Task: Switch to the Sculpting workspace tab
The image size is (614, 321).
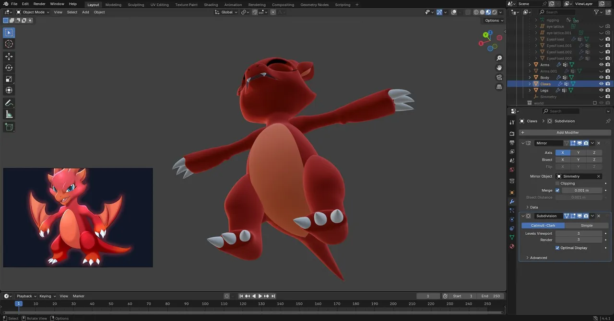Action: click(x=136, y=5)
